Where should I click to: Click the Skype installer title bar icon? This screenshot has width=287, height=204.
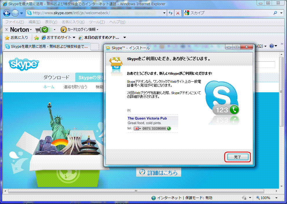click(x=108, y=48)
